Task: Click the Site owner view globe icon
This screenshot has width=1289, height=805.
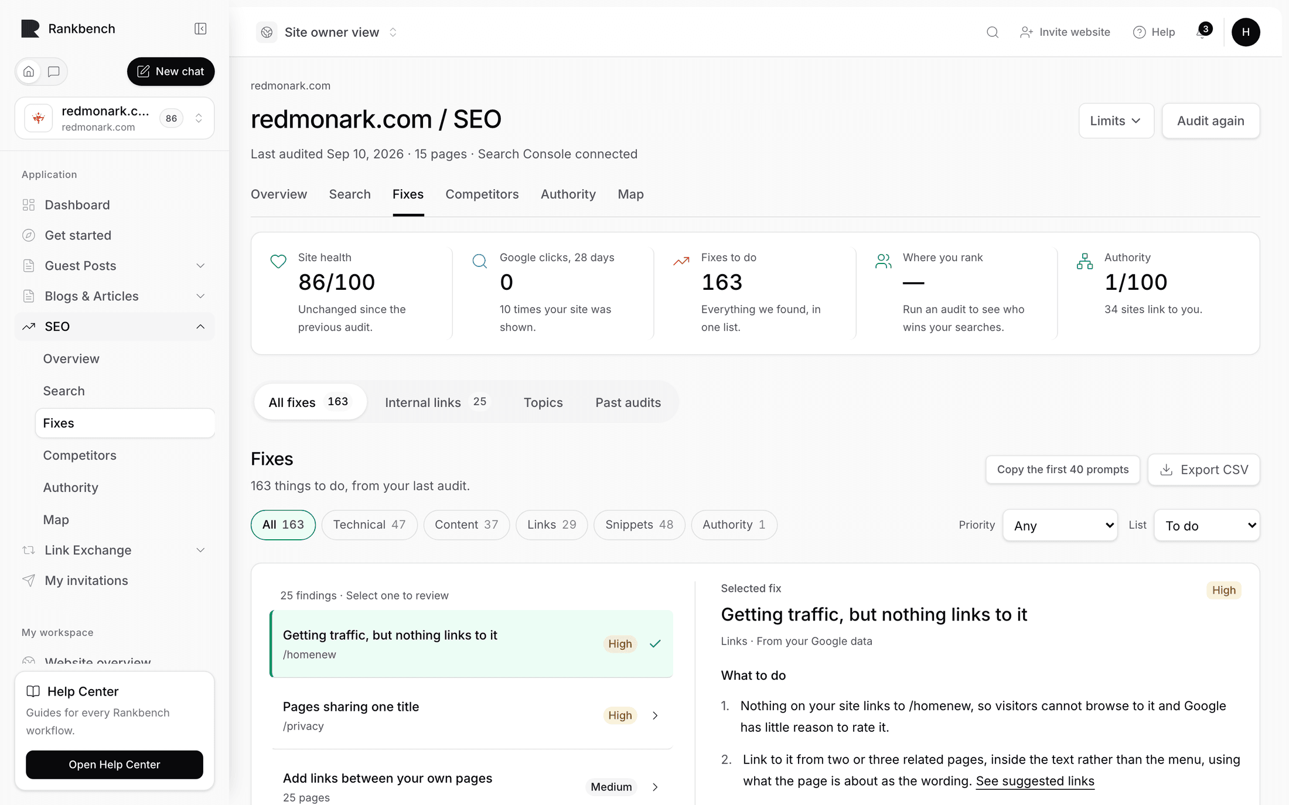Action: click(267, 32)
